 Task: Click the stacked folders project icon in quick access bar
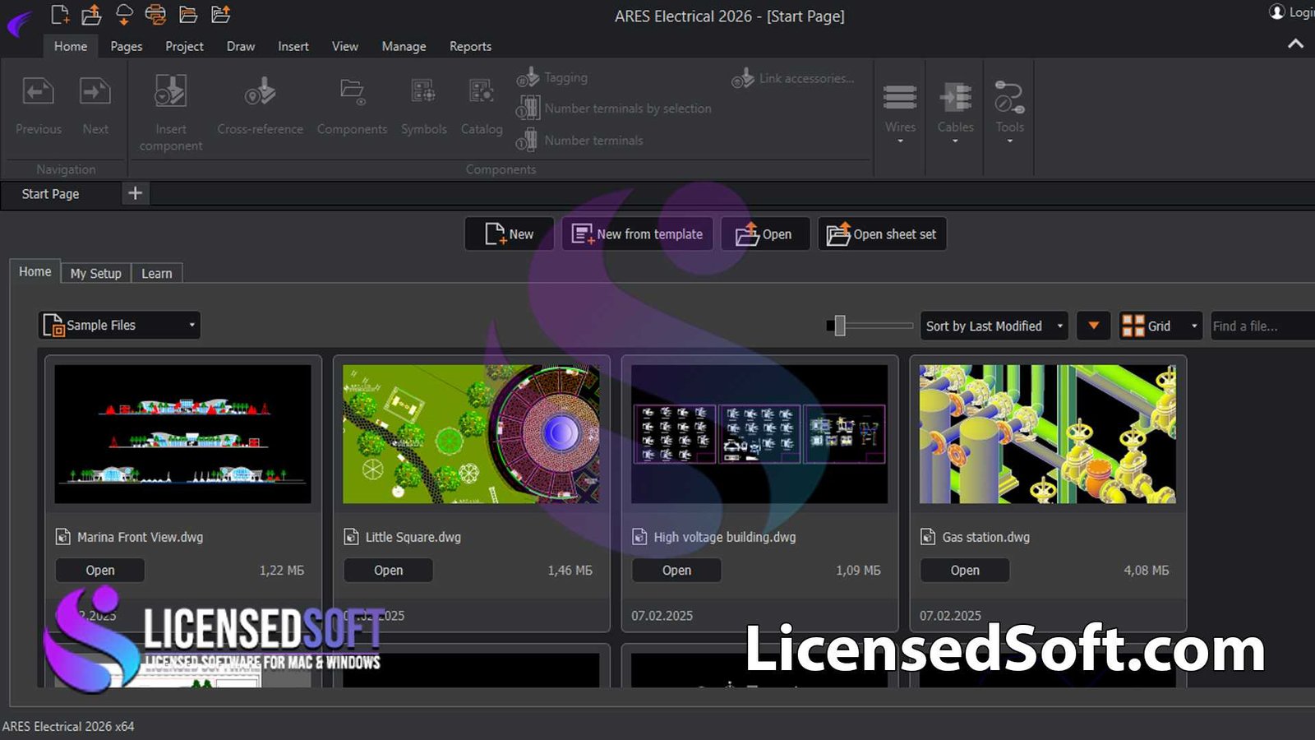pos(188,14)
